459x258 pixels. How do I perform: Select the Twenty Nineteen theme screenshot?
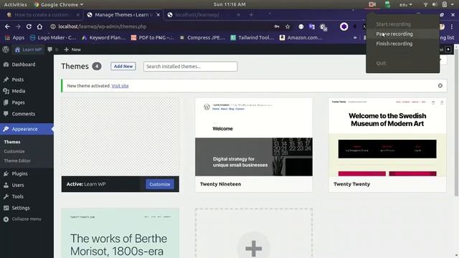(x=254, y=137)
